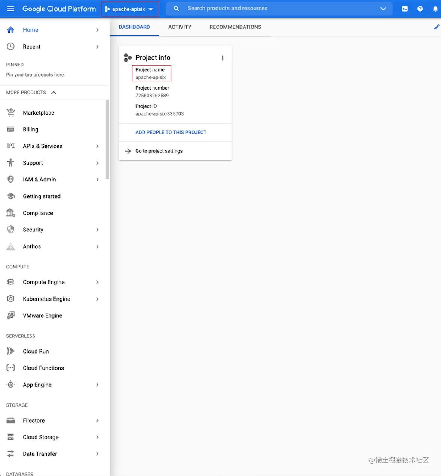This screenshot has height=476, width=441.
Task: Open the notifications bell icon
Action: [x=435, y=9]
